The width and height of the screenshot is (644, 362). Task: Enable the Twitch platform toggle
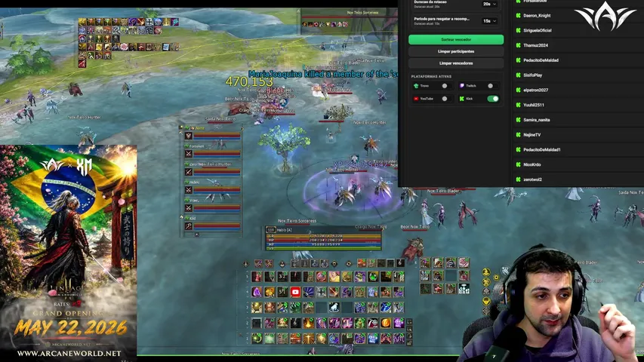(x=493, y=86)
